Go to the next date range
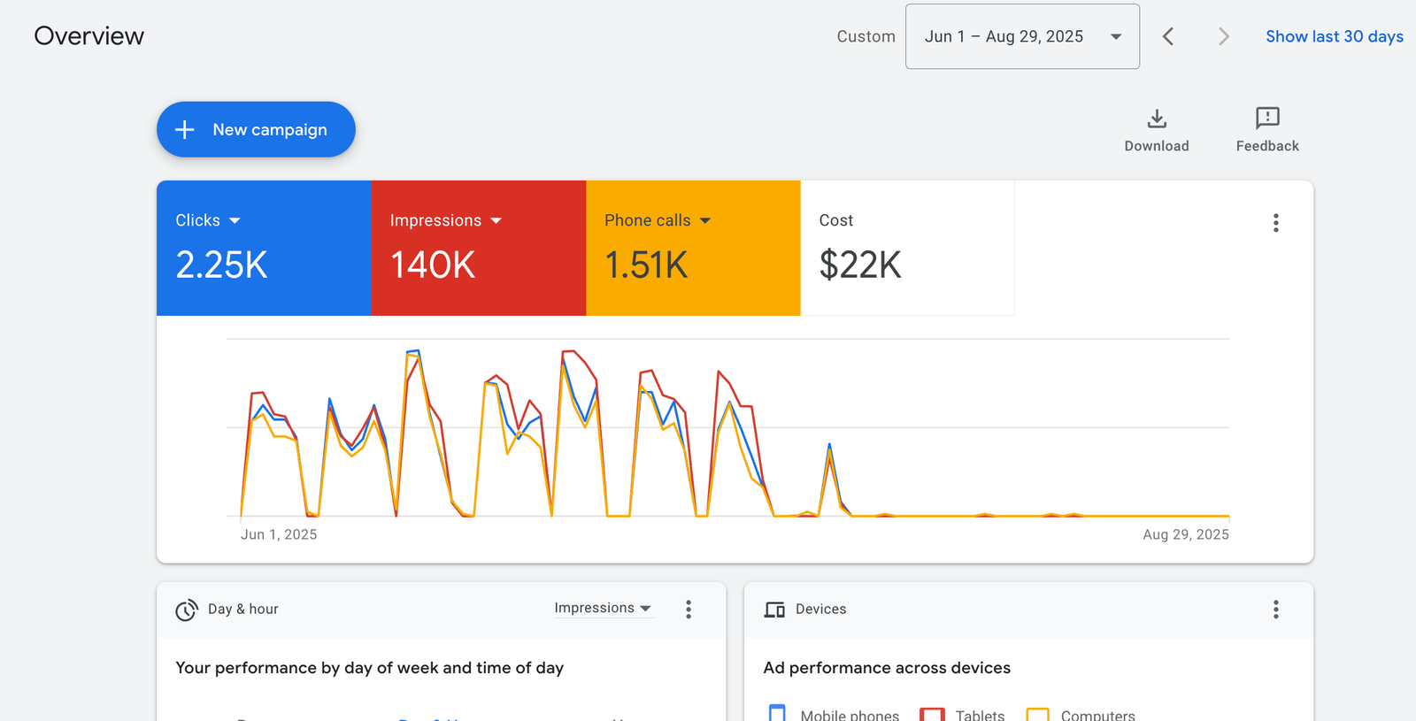Image resolution: width=1416 pixels, height=721 pixels. tap(1223, 36)
